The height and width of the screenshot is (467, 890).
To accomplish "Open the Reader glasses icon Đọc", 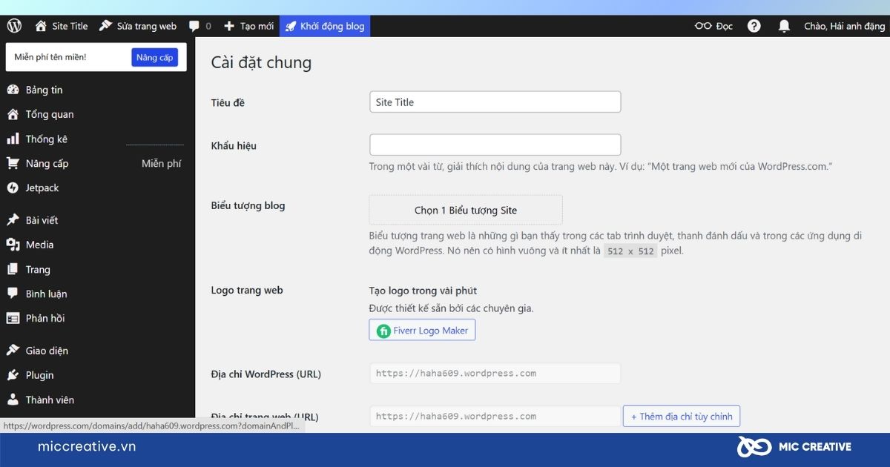I will coord(703,26).
